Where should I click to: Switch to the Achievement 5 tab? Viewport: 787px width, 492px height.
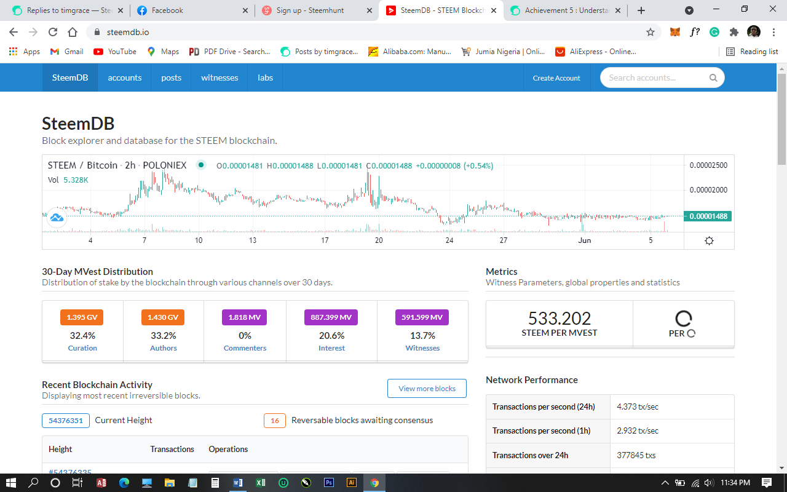pyautogui.click(x=565, y=10)
